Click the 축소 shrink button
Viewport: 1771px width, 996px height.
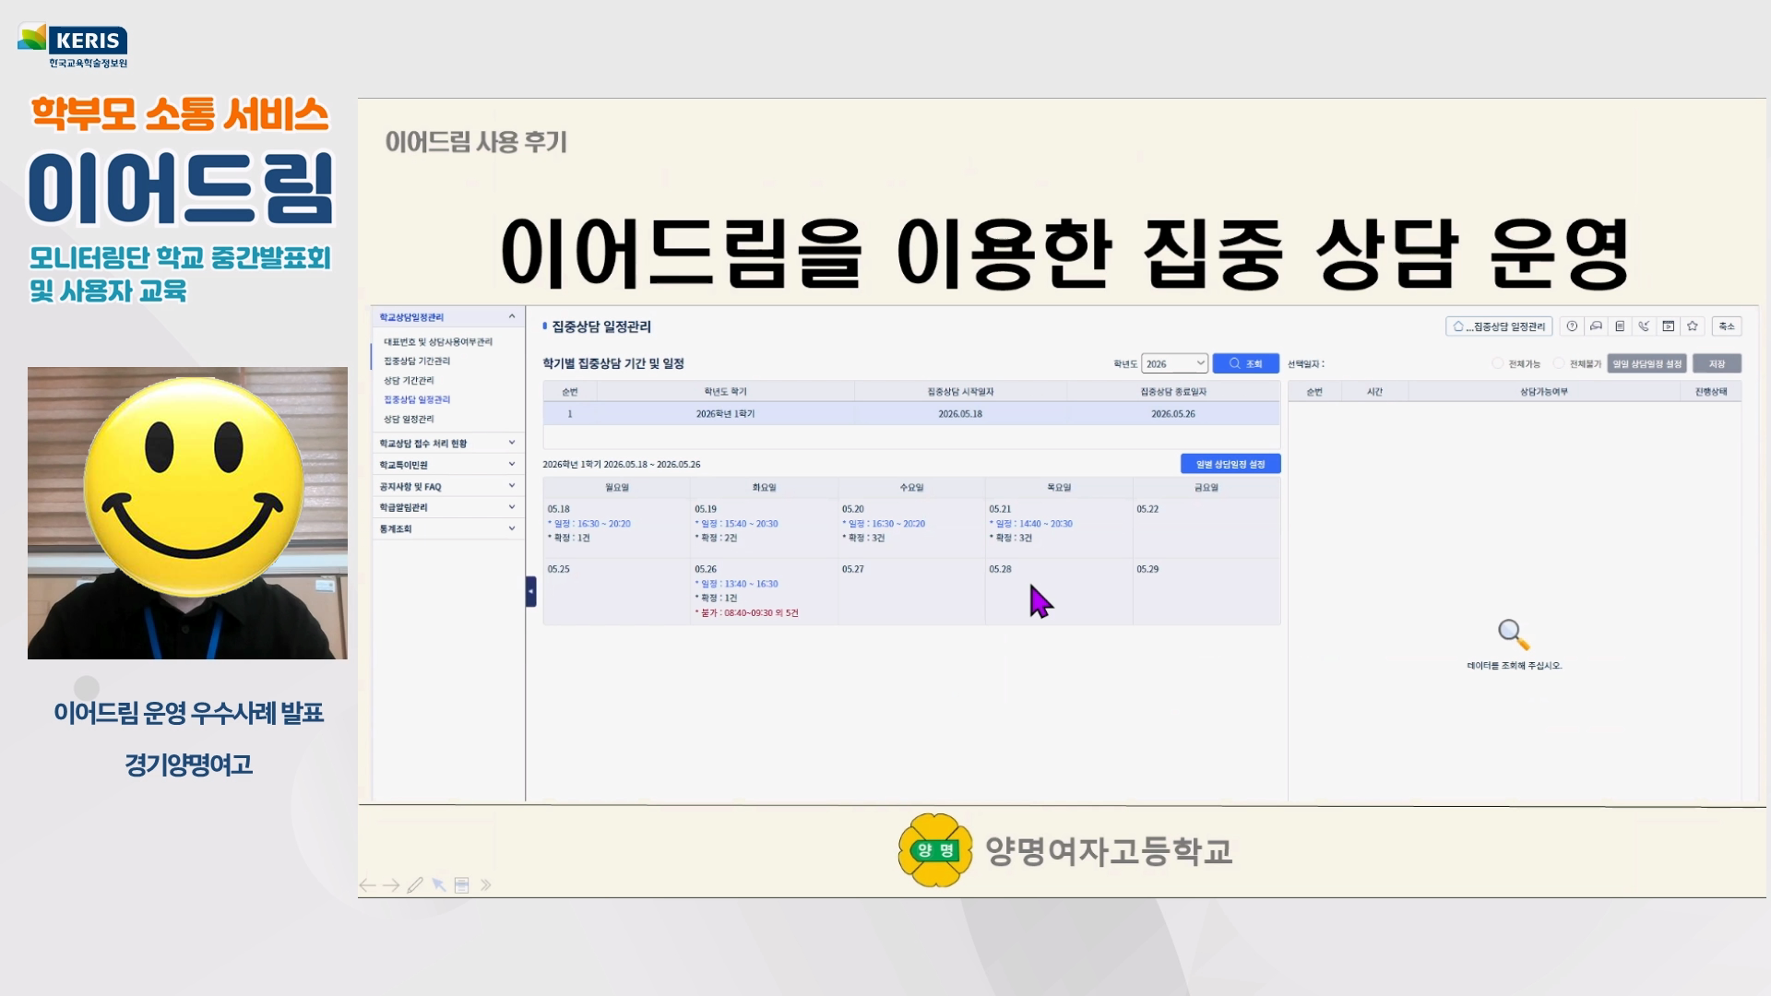(1727, 326)
